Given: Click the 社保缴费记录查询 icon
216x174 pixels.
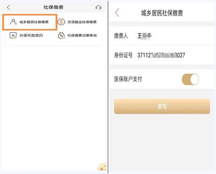Looking at the screenshot, I should click(x=61, y=35).
